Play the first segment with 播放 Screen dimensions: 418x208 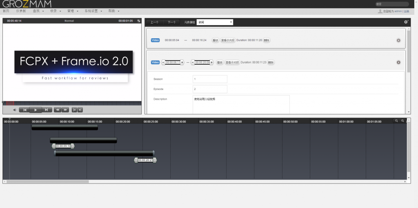click(x=216, y=40)
